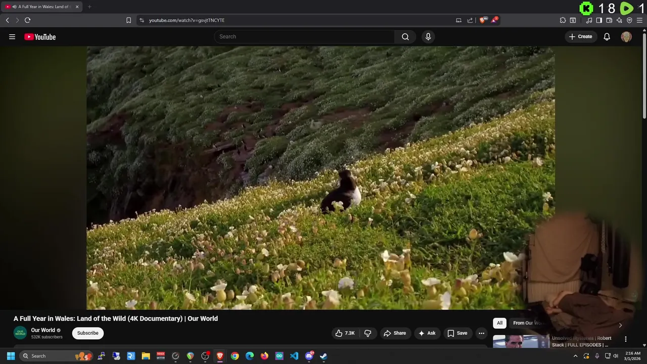647x364 pixels.
Task: Select the Full Year in Wales tab
Action: 41,7
